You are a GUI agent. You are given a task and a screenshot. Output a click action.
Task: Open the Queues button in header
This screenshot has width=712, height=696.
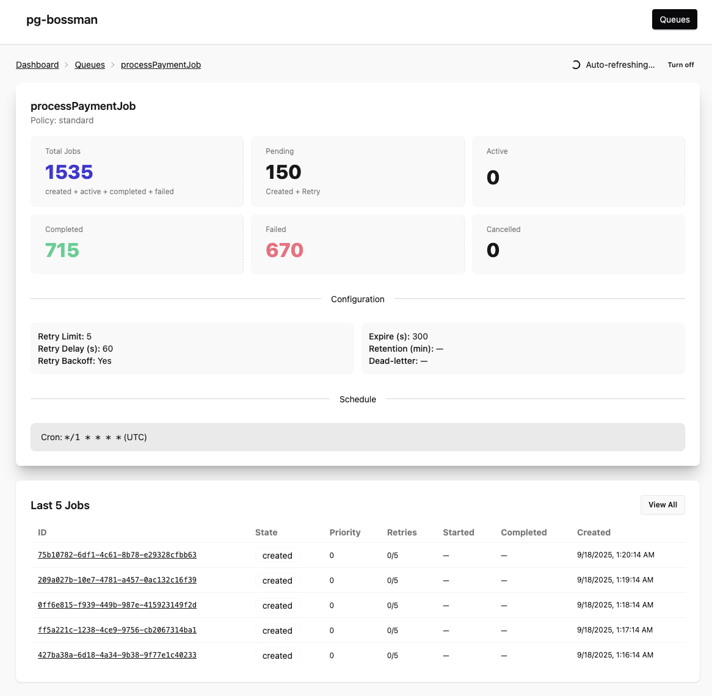[x=674, y=20]
